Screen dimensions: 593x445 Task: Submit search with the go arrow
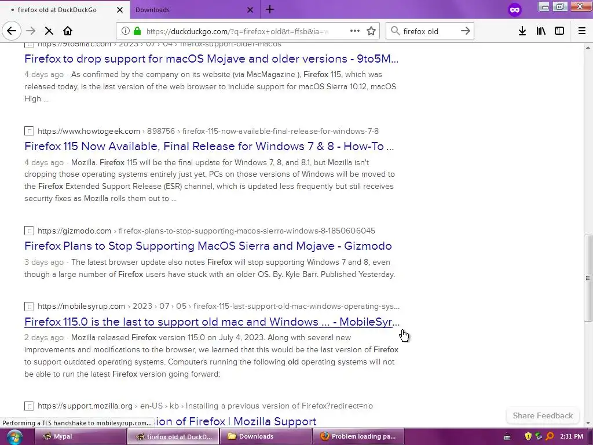466,31
